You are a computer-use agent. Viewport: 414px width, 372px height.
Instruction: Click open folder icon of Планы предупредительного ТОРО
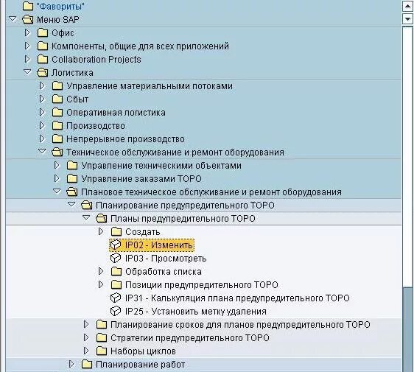102,218
